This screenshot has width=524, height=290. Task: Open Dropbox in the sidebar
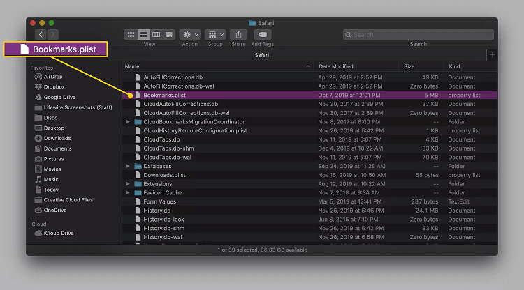click(x=54, y=87)
